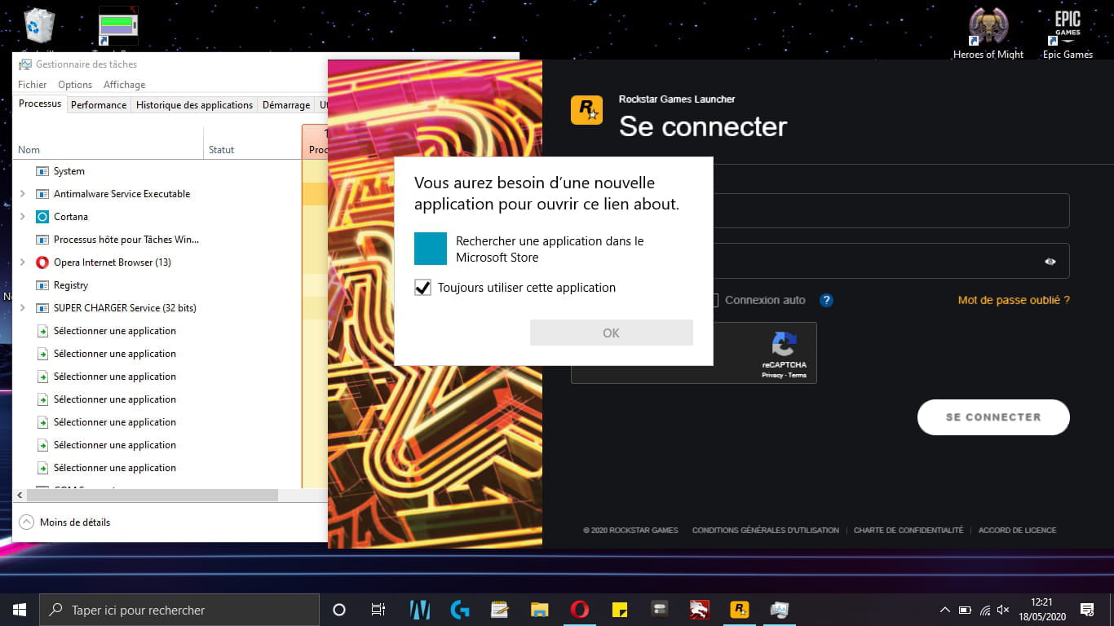Open Epic Games desktop shortcut
Image resolution: width=1114 pixels, height=626 pixels.
click(x=1068, y=33)
